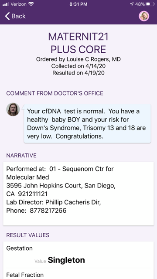
Task: Tap the RESULT VALUES section header
Action: coord(28,235)
